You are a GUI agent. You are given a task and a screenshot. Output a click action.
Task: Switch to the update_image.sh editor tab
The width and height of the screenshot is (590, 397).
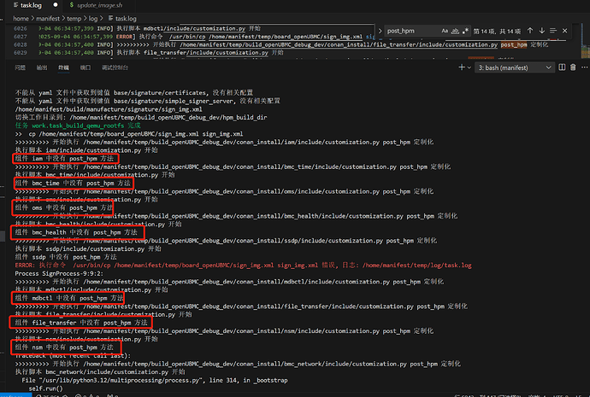tap(99, 5)
